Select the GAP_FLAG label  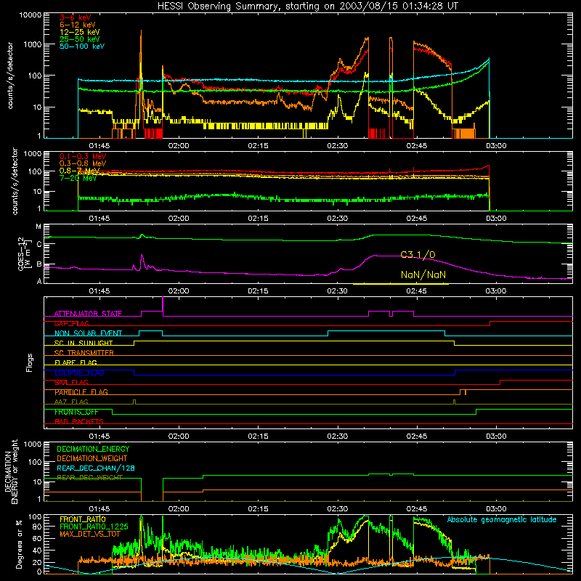(71, 323)
